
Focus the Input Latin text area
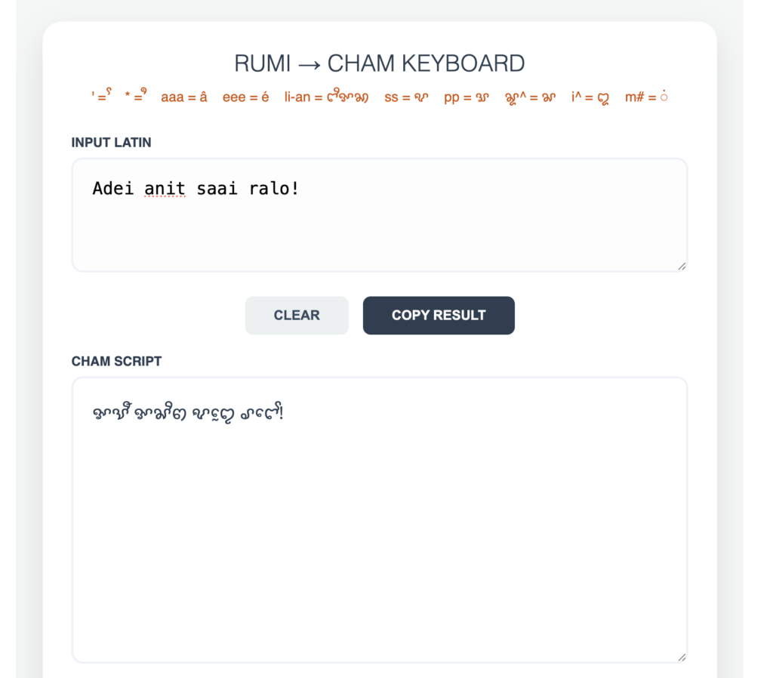click(379, 227)
